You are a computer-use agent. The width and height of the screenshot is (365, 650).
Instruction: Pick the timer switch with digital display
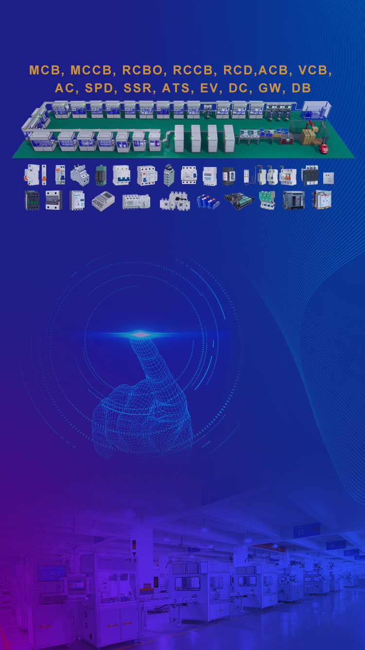pos(209,175)
